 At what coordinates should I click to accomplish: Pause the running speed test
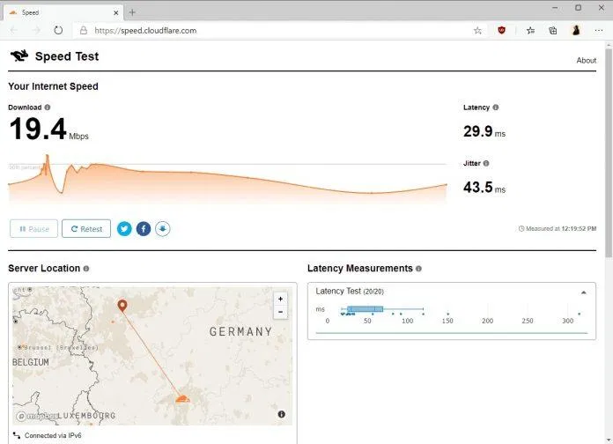click(x=33, y=229)
